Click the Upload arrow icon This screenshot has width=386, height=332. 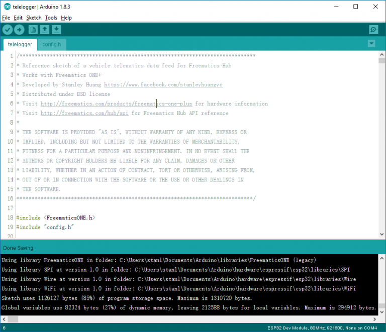tap(19, 30)
